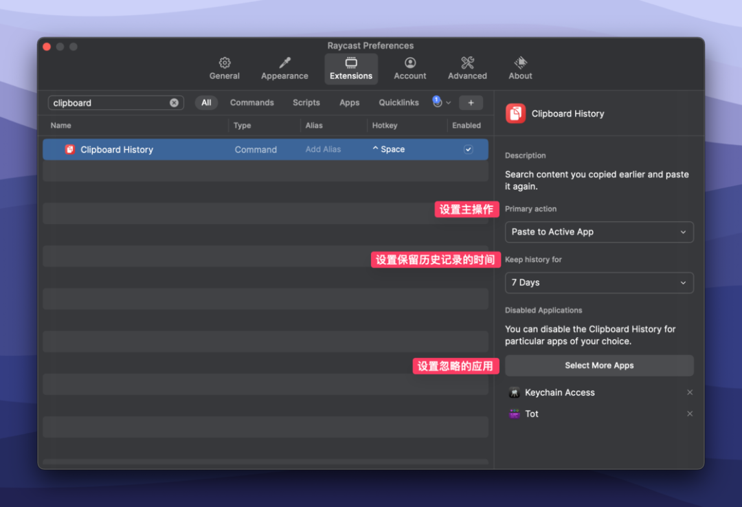Clear the clipboard search text
Image resolution: width=742 pixels, height=507 pixels.
click(x=175, y=103)
